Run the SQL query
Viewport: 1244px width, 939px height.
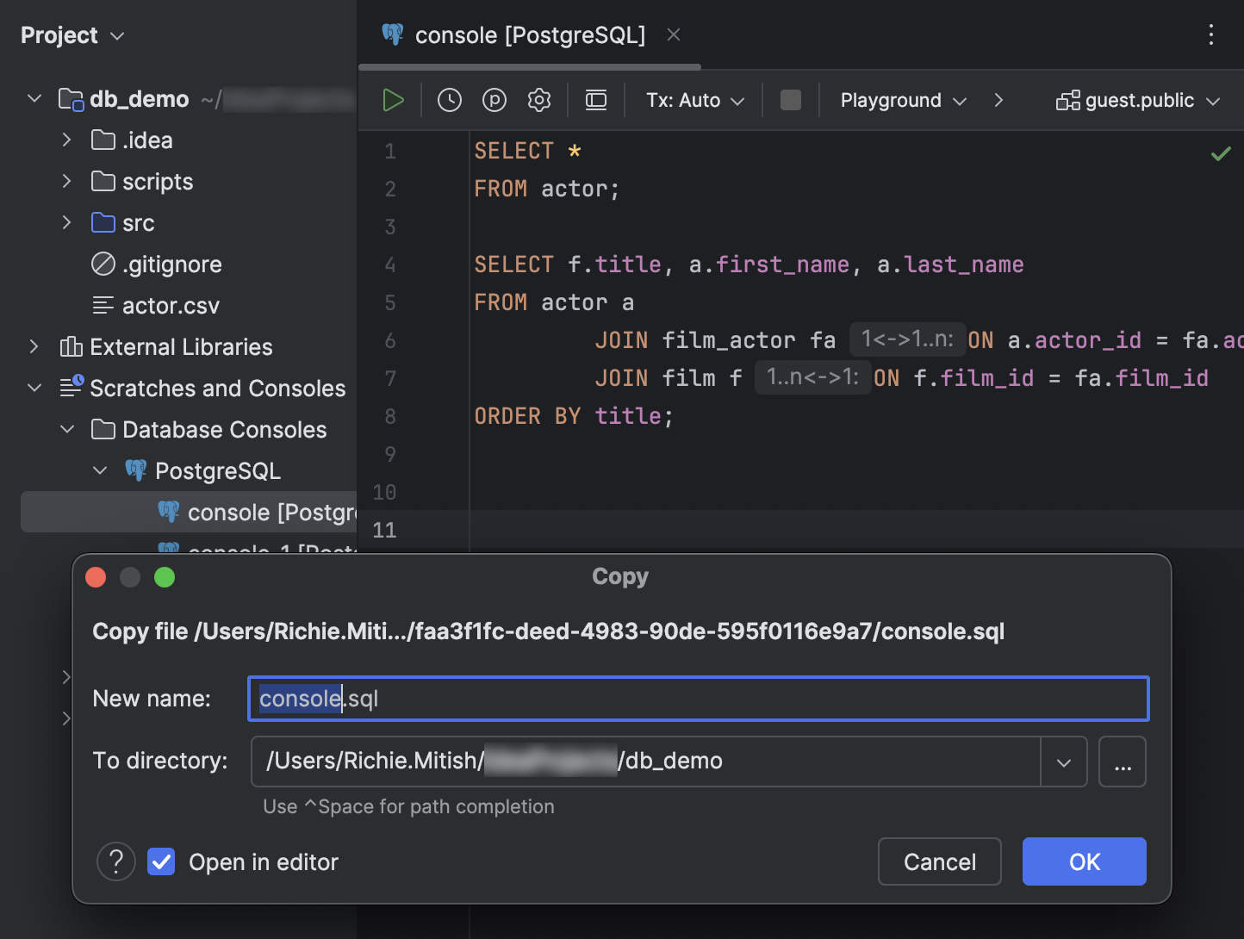(392, 100)
